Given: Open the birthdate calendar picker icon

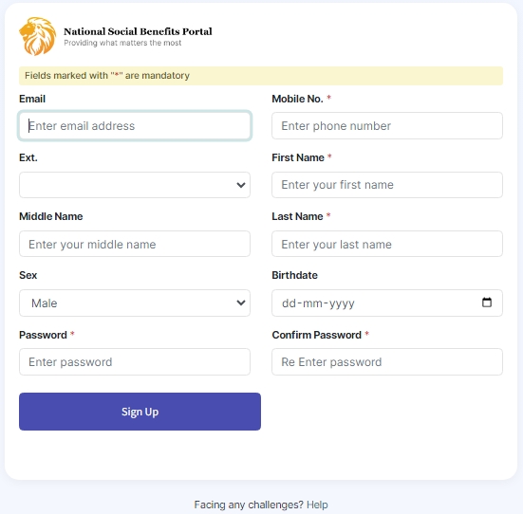Looking at the screenshot, I should coord(487,303).
